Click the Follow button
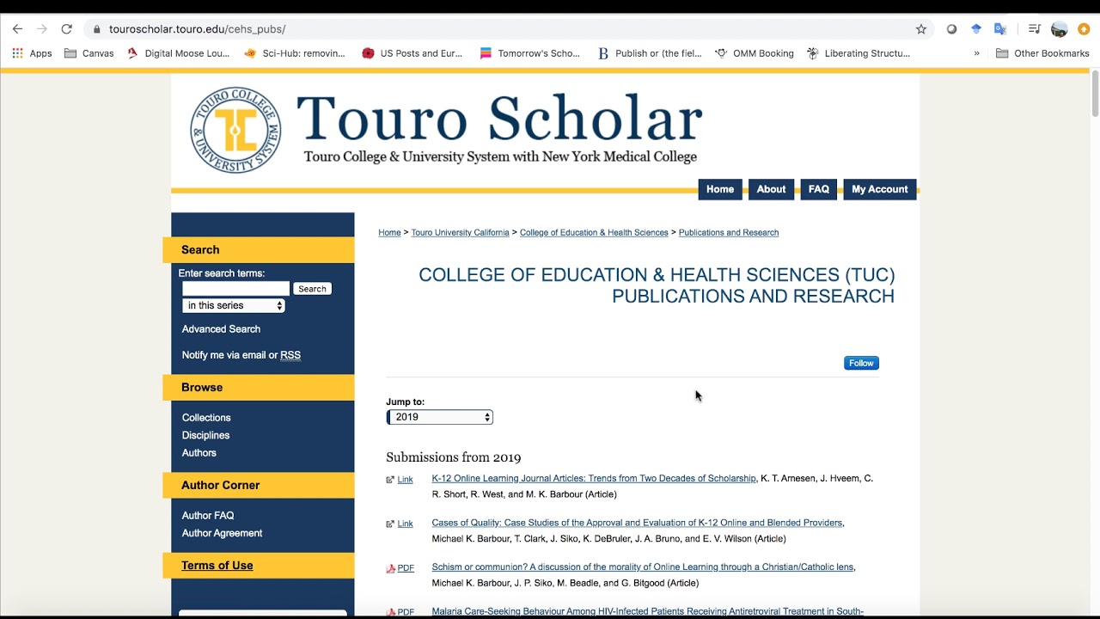 pyautogui.click(x=861, y=363)
